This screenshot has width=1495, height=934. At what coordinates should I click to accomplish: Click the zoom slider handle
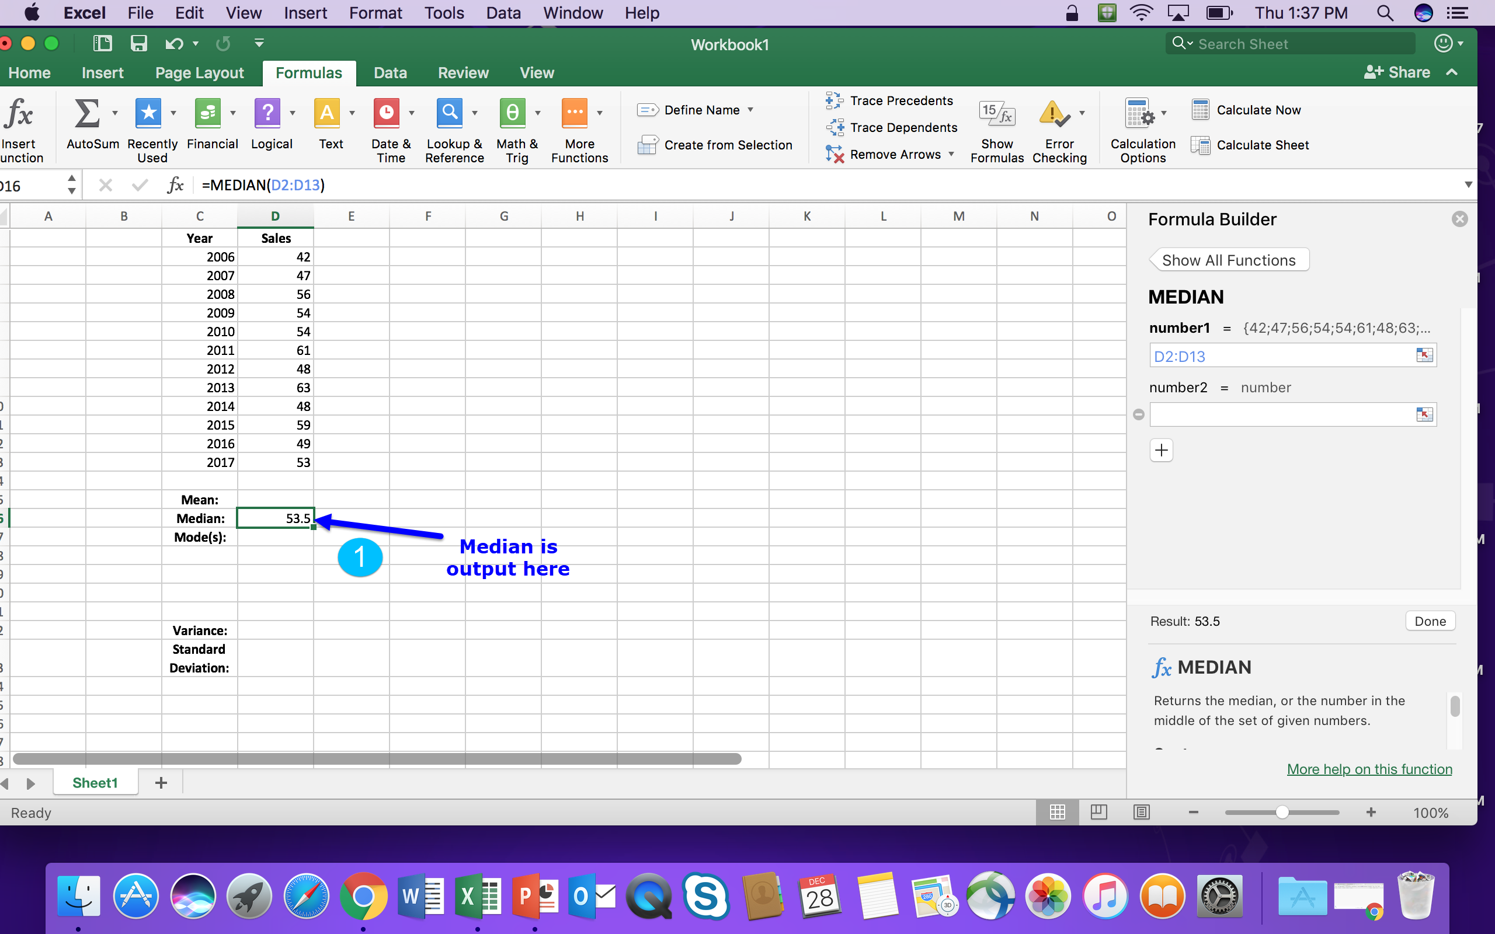pos(1282,813)
